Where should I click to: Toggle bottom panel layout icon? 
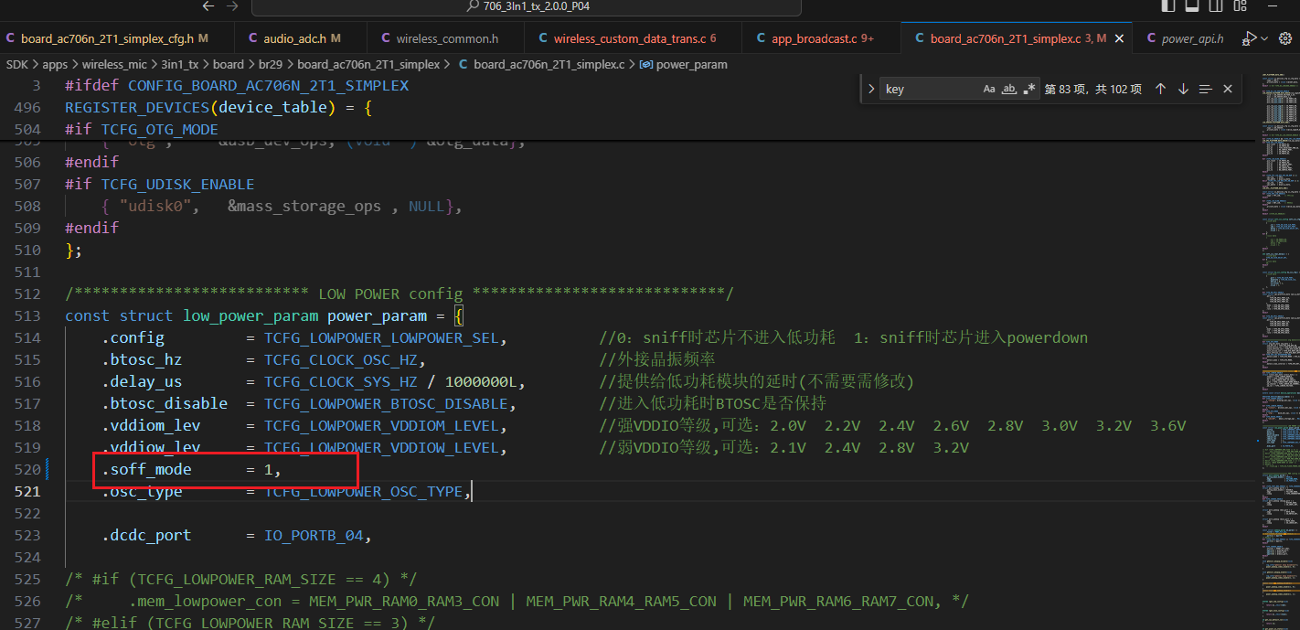tap(1192, 5)
